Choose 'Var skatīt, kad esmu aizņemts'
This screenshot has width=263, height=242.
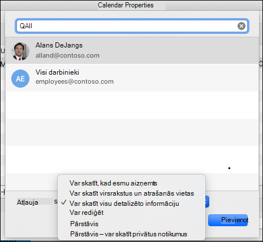click(113, 183)
